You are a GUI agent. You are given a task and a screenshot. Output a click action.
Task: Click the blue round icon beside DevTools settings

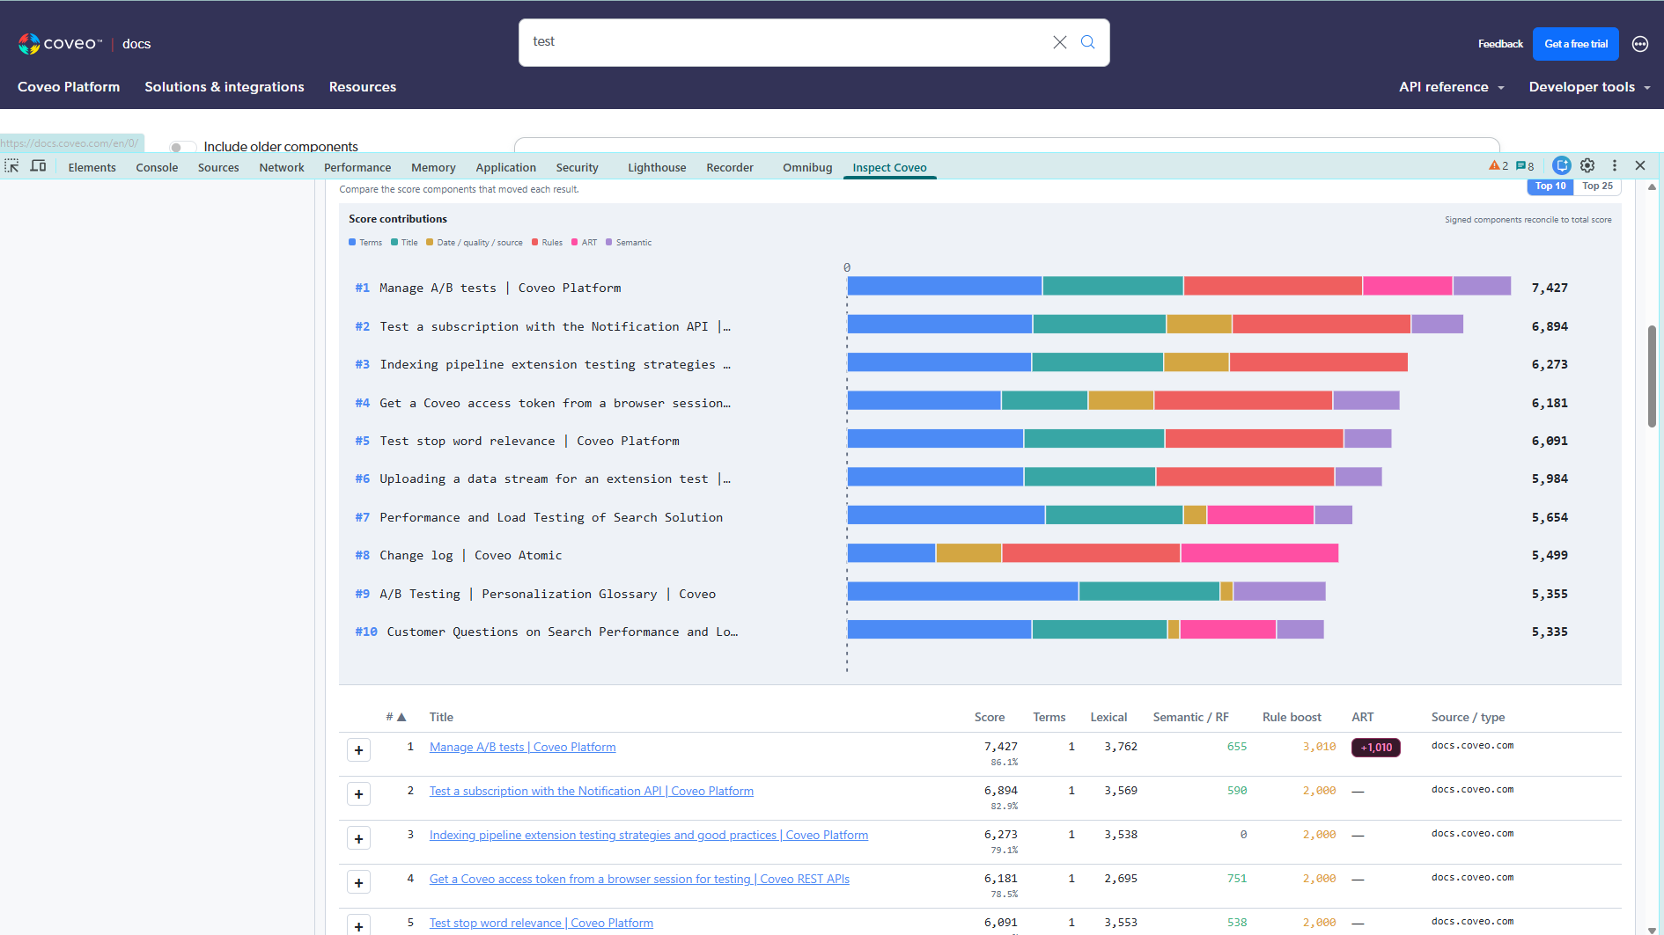(x=1562, y=165)
